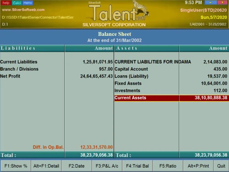Image resolution: width=229 pixels, height=172 pixels.
Task: Click SILVERSOFT CORPORATION company name
Action: (x=114, y=25)
